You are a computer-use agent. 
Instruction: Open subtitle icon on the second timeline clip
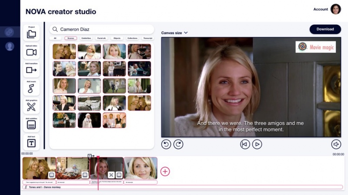pos(85,175)
